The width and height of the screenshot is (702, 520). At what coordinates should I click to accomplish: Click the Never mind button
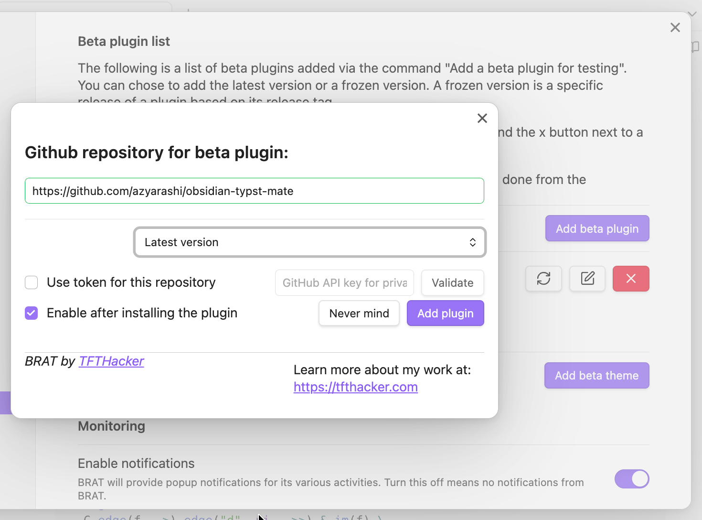359,313
